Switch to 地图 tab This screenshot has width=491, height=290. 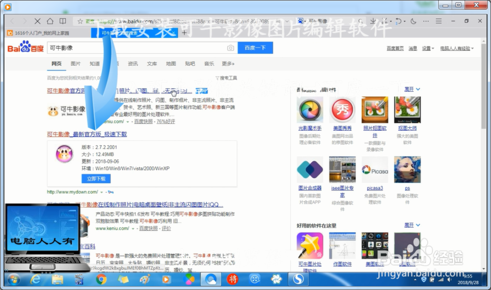[x=171, y=63]
